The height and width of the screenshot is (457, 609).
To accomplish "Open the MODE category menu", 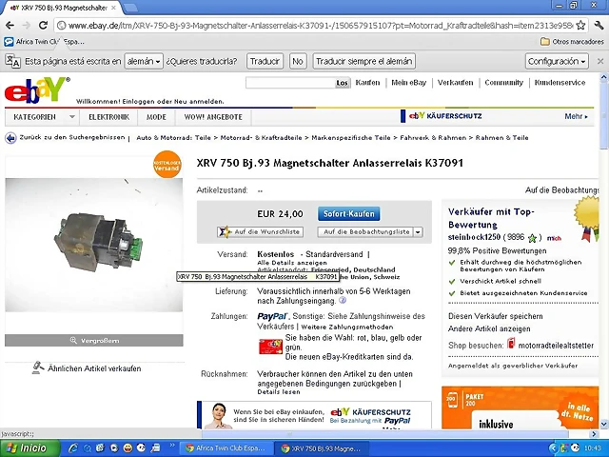I will click(x=156, y=117).
